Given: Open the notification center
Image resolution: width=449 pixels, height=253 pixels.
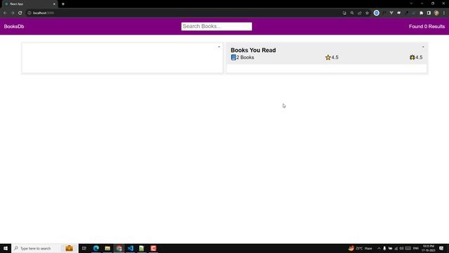Looking at the screenshot, I should click(x=441, y=248).
